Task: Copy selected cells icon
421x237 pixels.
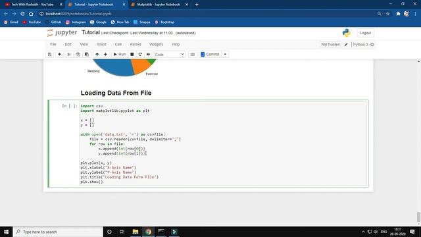Action: tap(78, 54)
